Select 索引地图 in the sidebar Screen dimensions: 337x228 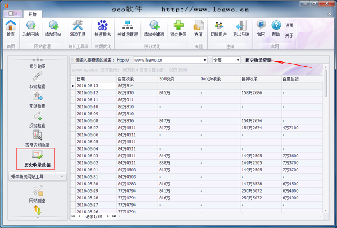[x=38, y=67]
